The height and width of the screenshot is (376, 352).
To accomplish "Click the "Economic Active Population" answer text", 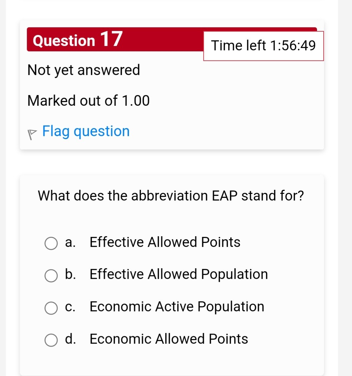I will tap(177, 307).
